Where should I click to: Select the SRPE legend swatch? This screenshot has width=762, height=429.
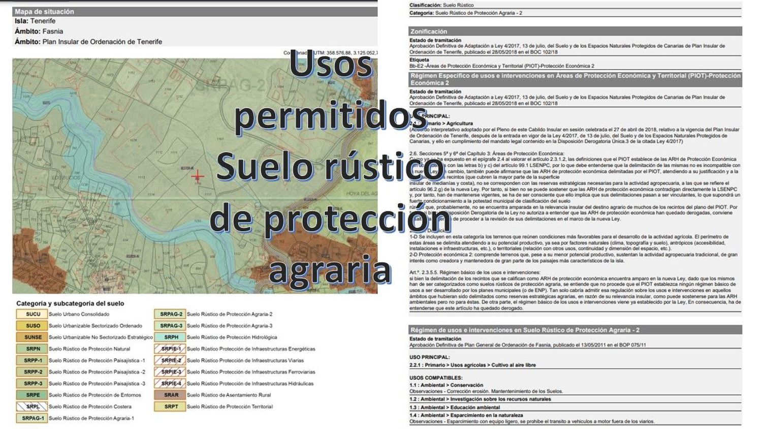click(x=32, y=395)
